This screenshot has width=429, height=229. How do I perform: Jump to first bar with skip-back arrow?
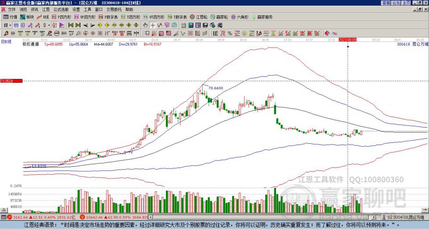(x=70, y=25)
